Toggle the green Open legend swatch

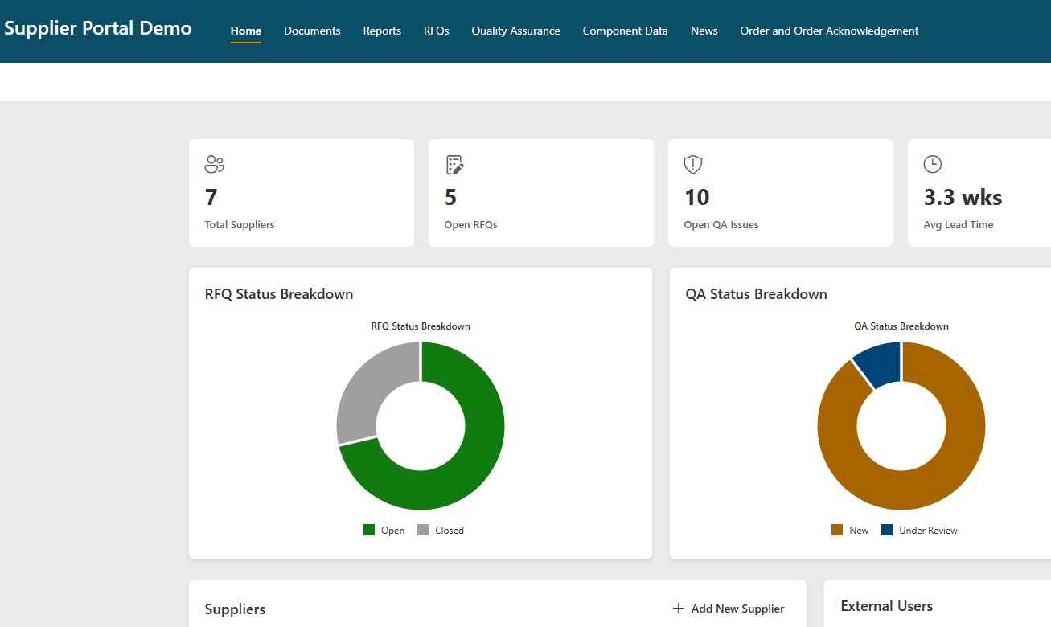coord(369,530)
